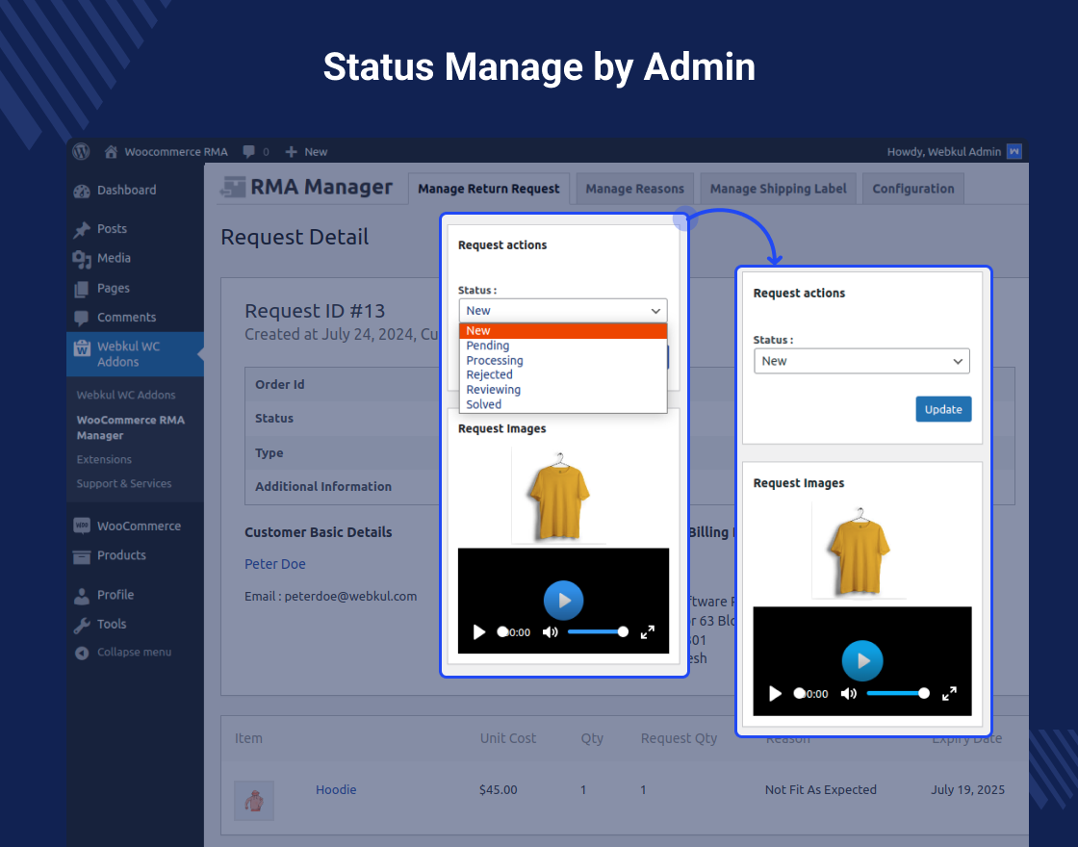Open the Hoodie product link
The image size is (1078, 847).
(x=336, y=790)
